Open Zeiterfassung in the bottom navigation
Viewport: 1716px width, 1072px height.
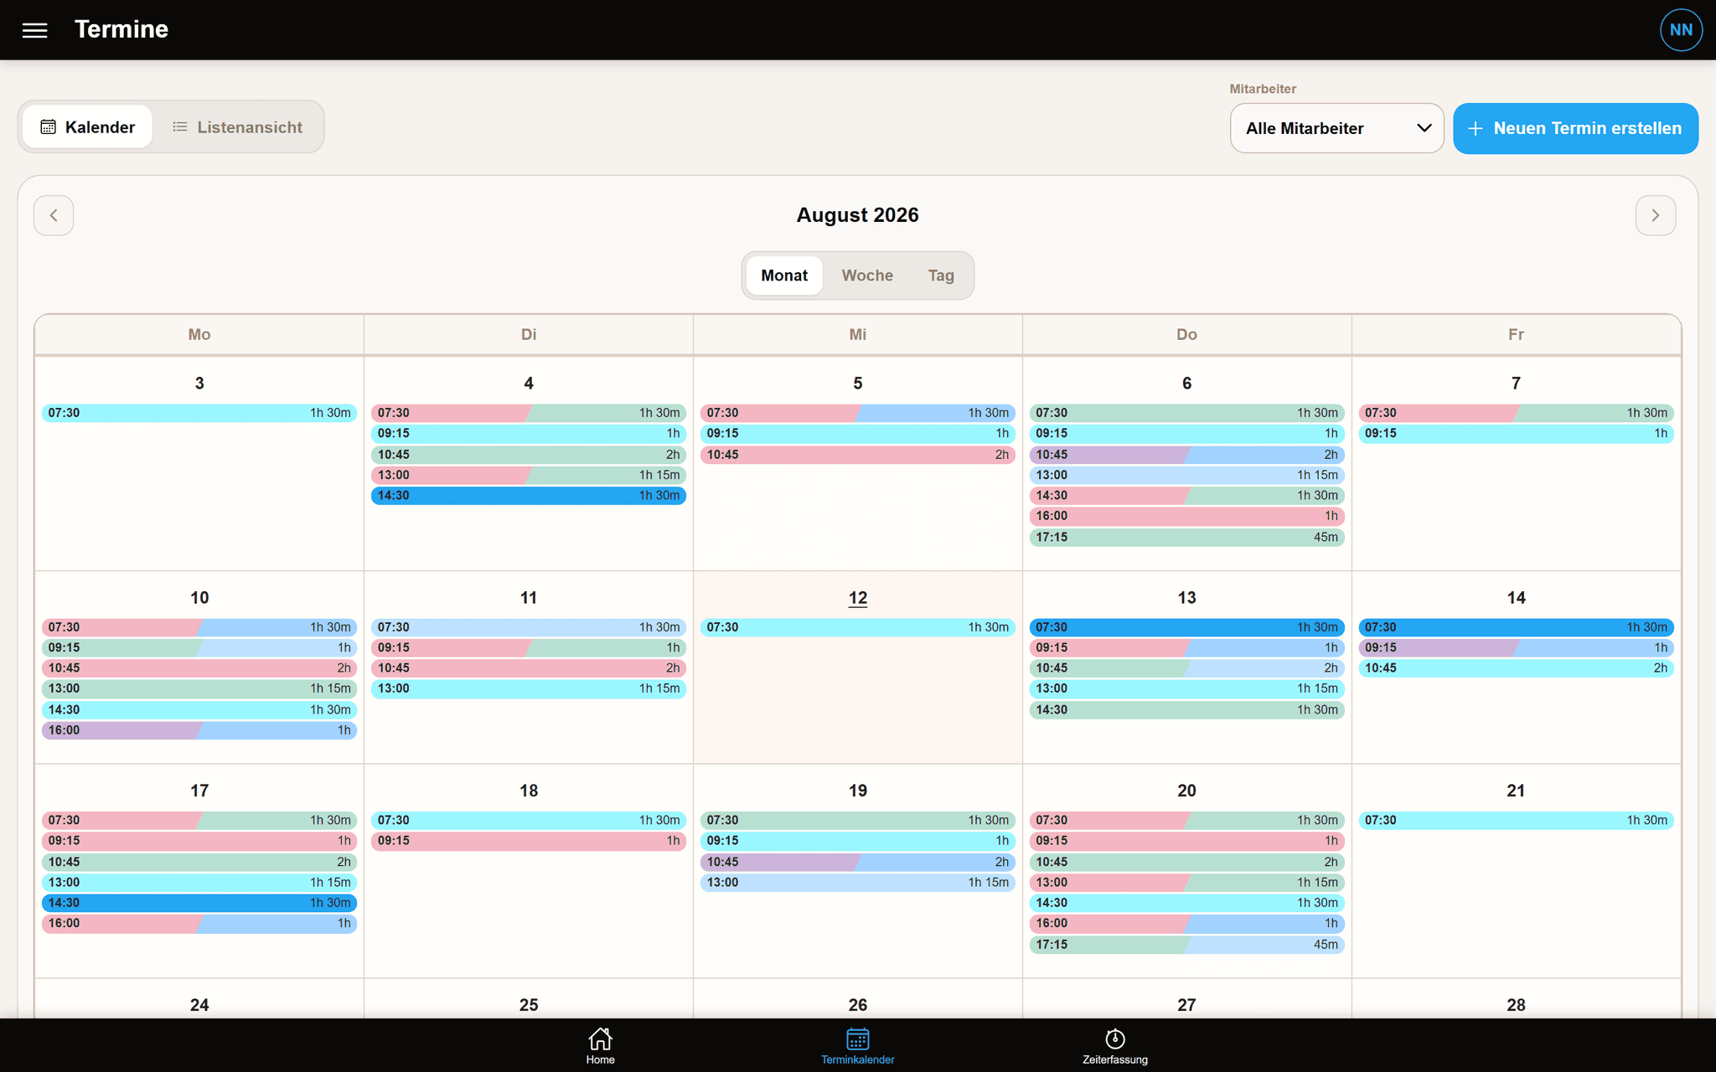pyautogui.click(x=1114, y=1045)
